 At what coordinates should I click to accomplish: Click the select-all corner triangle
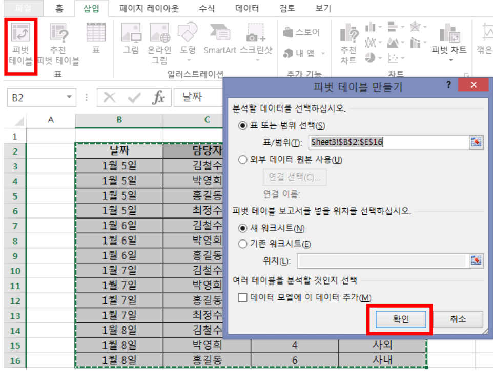[x=19, y=121]
